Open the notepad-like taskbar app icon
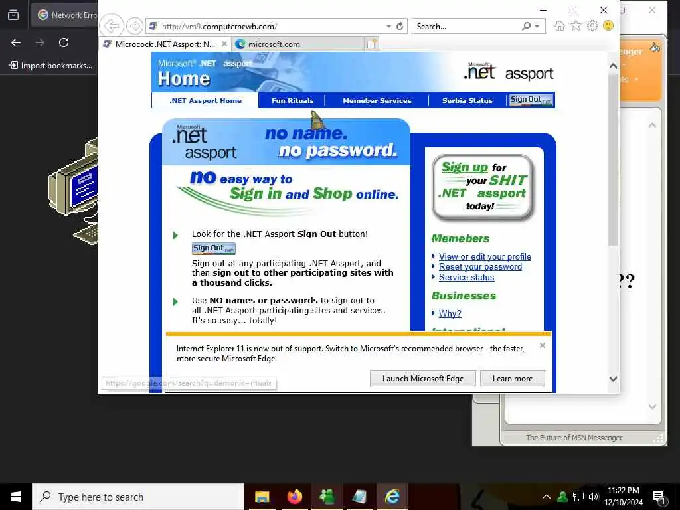This screenshot has width=680, height=510. pyautogui.click(x=359, y=497)
